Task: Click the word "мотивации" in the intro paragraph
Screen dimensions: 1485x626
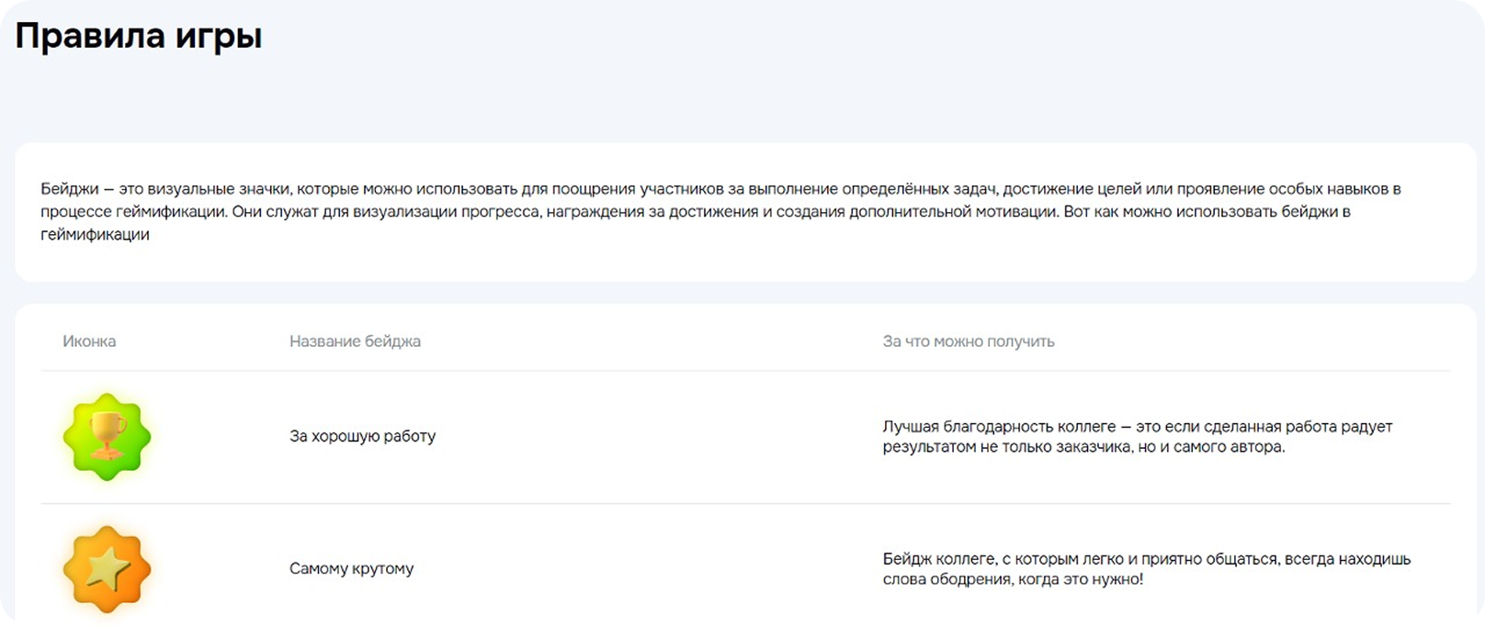Action: tap(1015, 211)
